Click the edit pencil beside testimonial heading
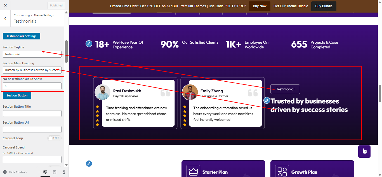Viewport: 382px width, 177px height. coord(267,100)
